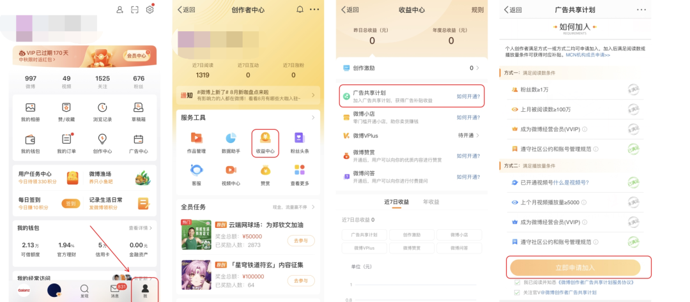The image size is (690, 302).
Task: Open 中秋限时返红包 arrow in VIP banner
Action: [54, 59]
